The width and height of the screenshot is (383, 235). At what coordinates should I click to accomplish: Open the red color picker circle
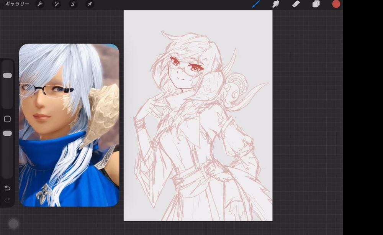[336, 4]
